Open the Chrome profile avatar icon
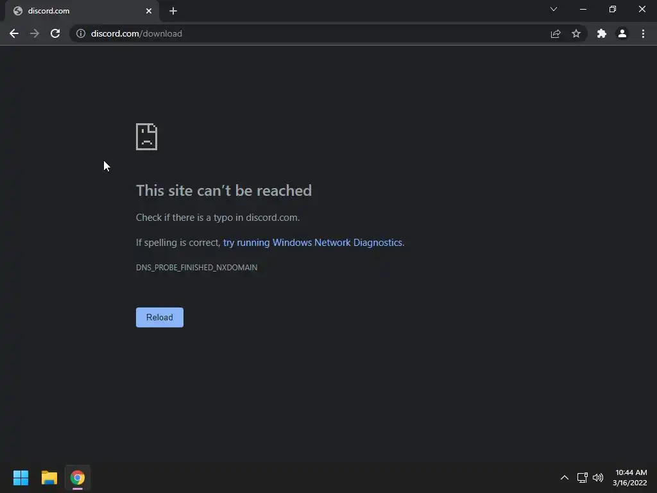Viewport: 657px width, 493px height. [x=622, y=33]
